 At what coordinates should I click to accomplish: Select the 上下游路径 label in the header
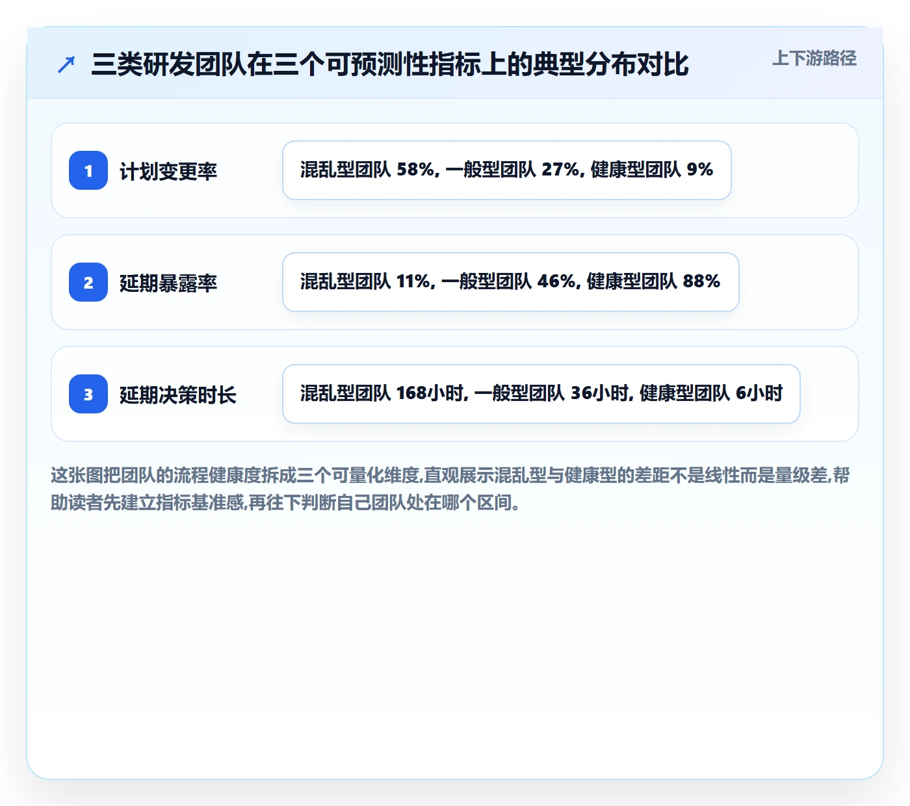pyautogui.click(x=814, y=58)
